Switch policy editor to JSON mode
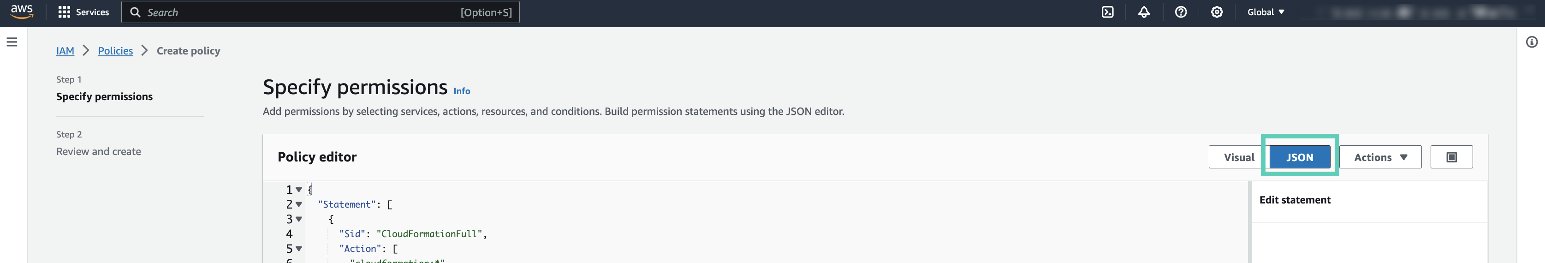The width and height of the screenshot is (1545, 263). 1299,157
